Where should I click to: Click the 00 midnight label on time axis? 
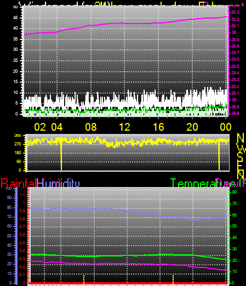coord(226,127)
